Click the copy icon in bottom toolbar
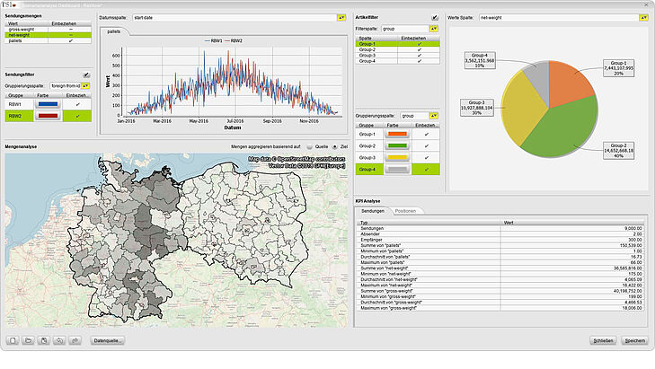The height and width of the screenshot is (369, 655). point(45,341)
